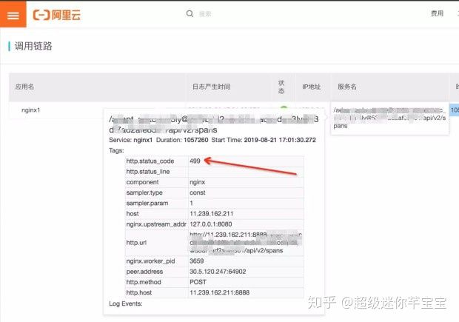
Task: Click the http.status_code tag name
Action: [150, 161]
